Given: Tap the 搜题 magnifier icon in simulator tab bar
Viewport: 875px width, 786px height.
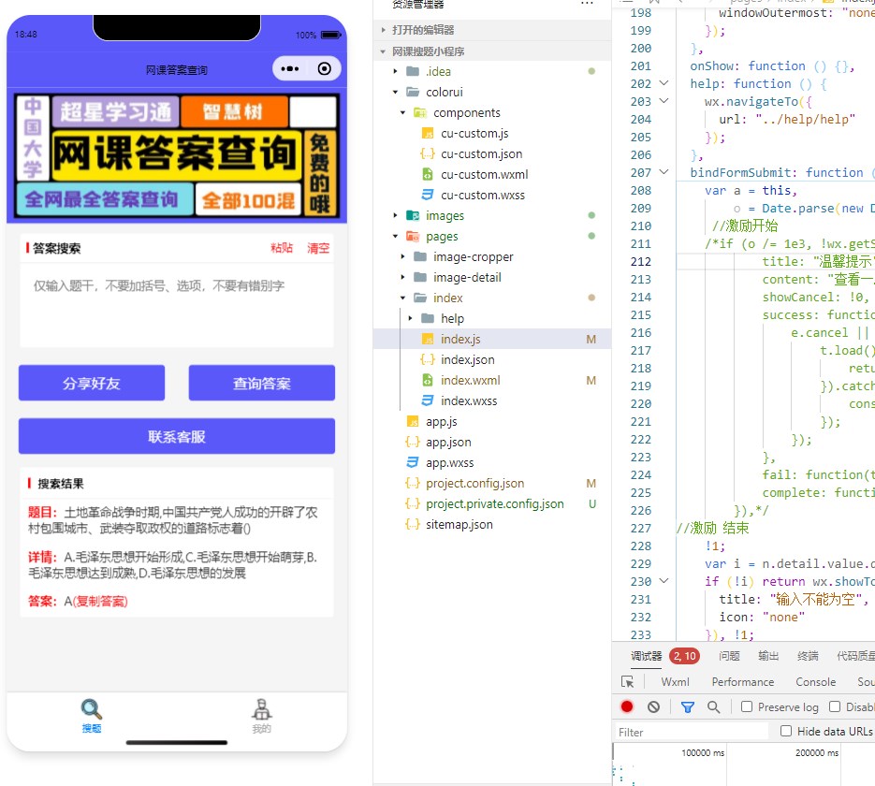Looking at the screenshot, I should [x=91, y=706].
